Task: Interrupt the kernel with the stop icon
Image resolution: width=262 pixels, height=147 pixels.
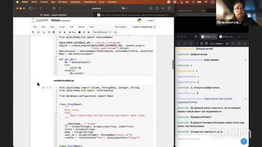Action: coord(79,32)
